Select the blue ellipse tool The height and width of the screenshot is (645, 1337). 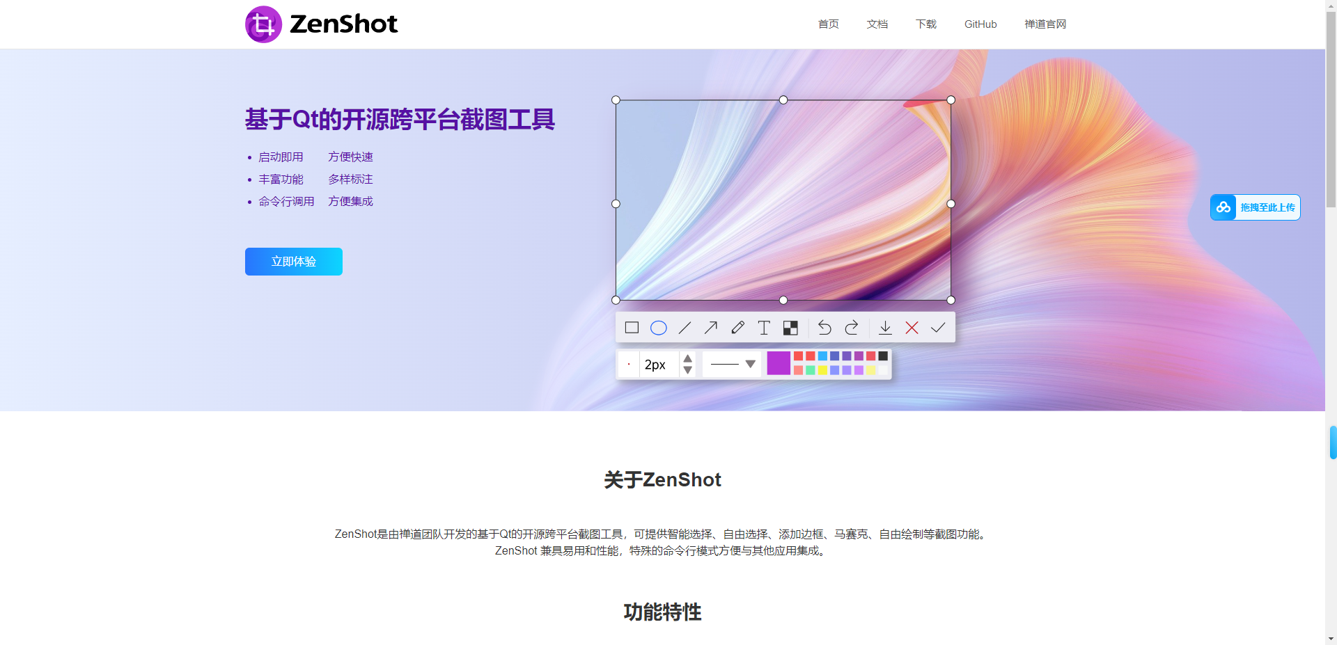pos(658,328)
